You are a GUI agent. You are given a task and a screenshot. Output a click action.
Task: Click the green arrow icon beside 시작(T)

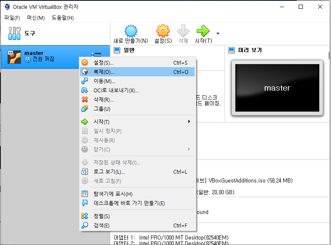coord(85,122)
